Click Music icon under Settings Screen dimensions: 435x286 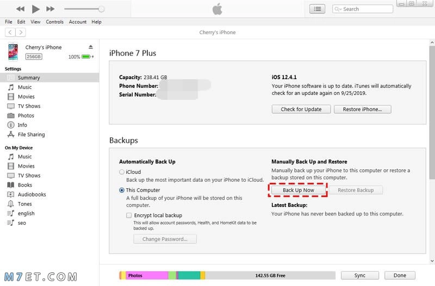point(11,87)
